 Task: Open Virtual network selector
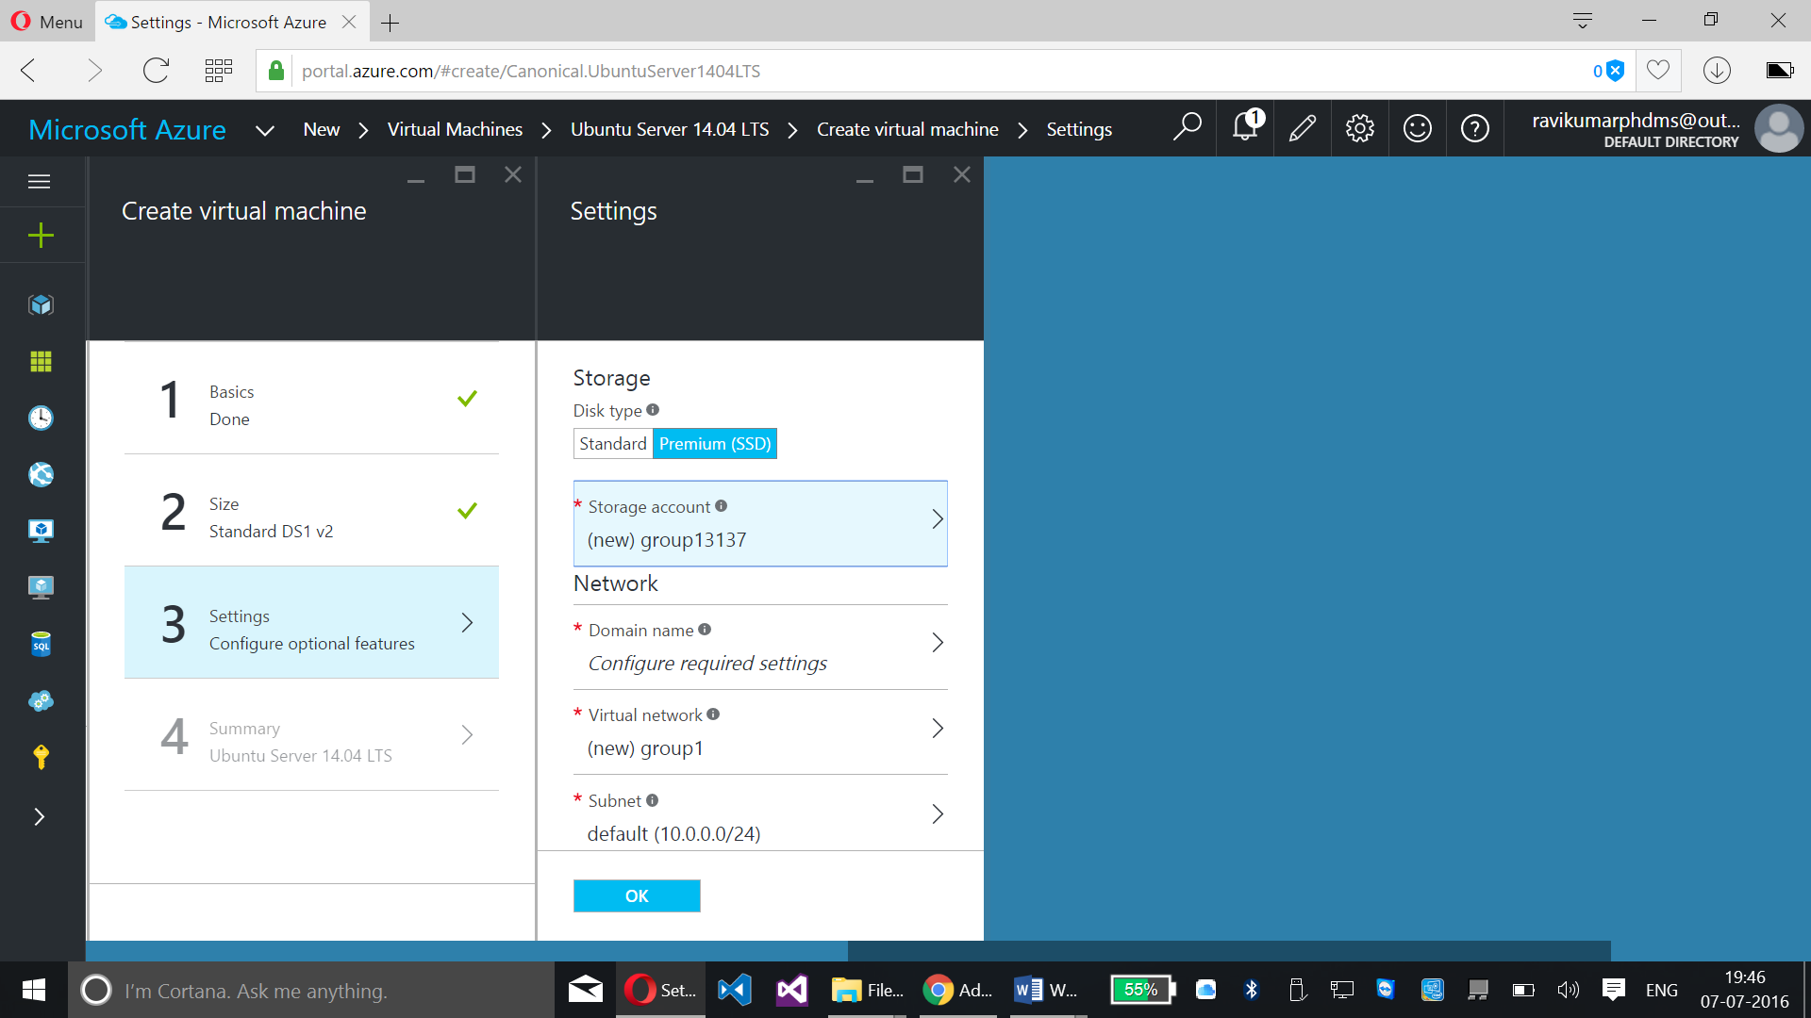(760, 732)
